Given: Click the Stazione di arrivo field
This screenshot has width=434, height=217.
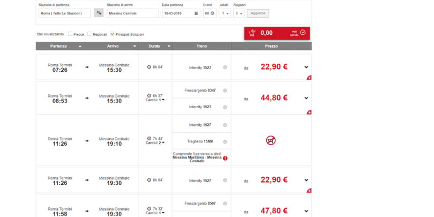Looking at the screenshot, I should [x=133, y=13].
